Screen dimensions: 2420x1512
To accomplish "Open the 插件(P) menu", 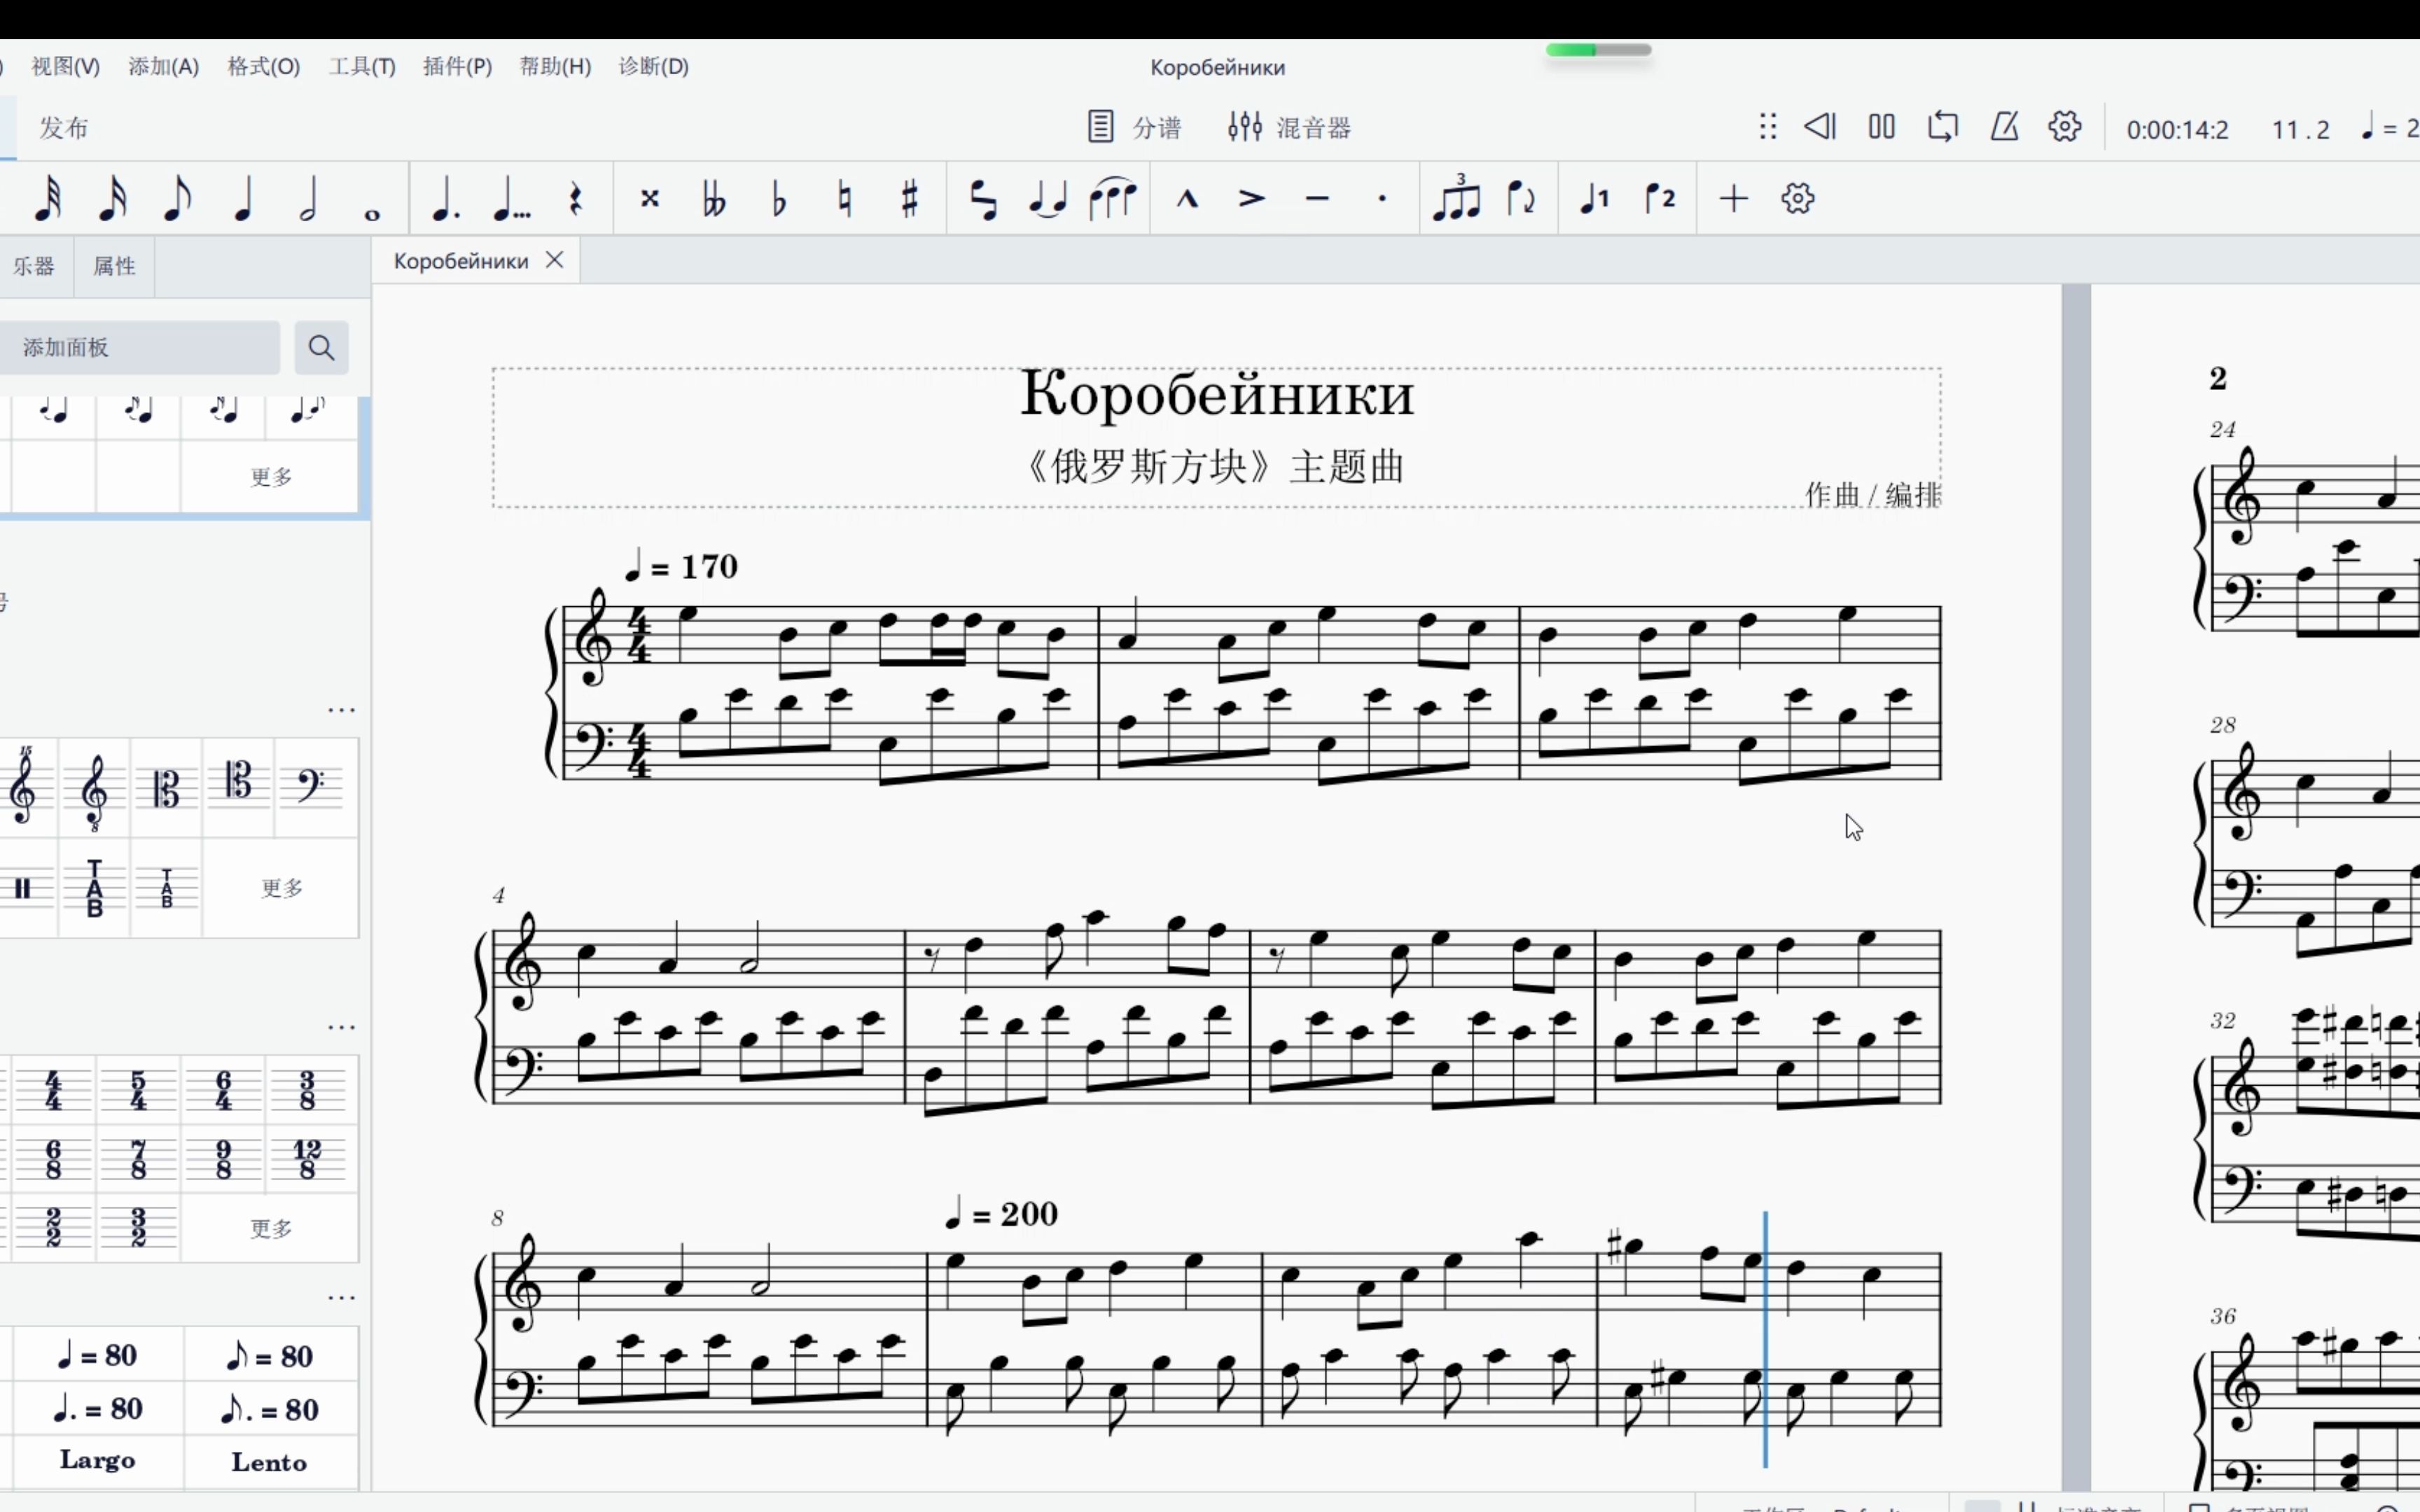I will pos(457,66).
